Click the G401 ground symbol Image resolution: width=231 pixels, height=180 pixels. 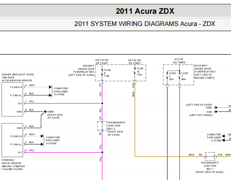pyautogui.click(x=216, y=112)
